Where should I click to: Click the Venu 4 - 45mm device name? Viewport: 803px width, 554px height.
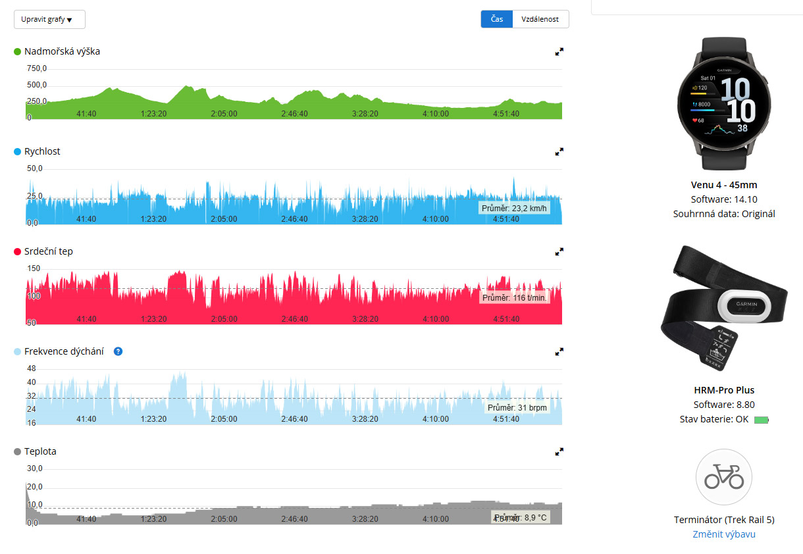point(723,185)
